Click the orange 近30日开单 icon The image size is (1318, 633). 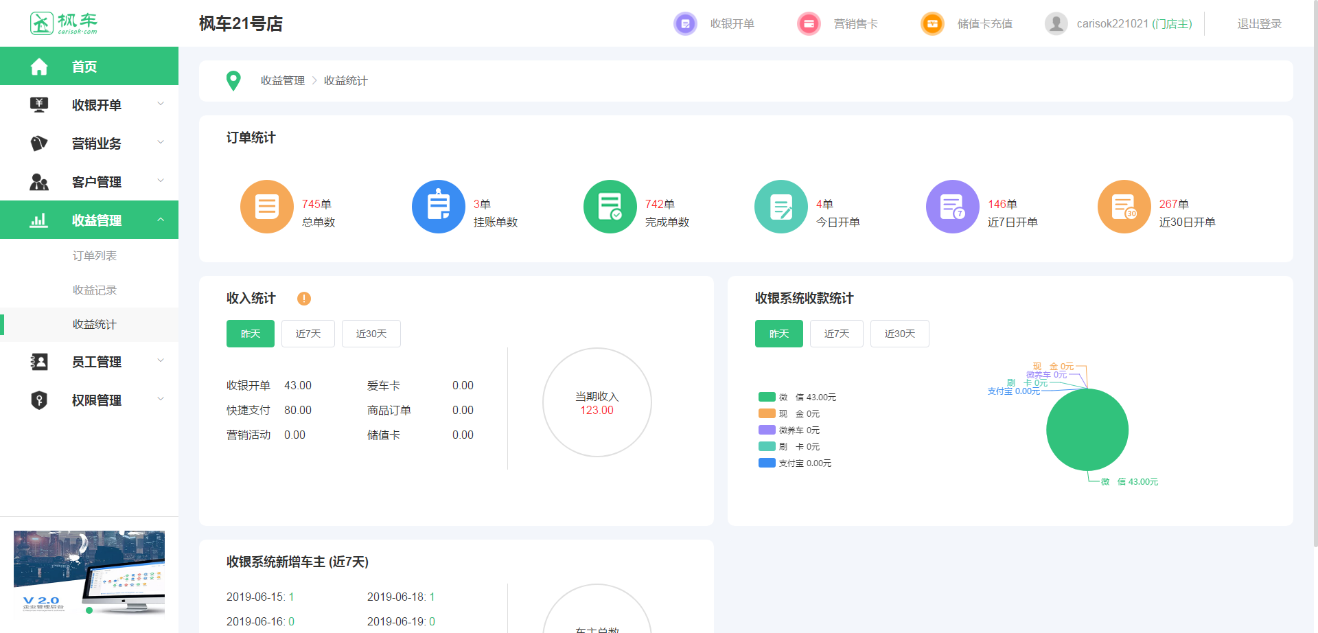[x=1124, y=207]
